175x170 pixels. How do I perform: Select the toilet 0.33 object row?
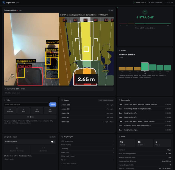point(87,122)
